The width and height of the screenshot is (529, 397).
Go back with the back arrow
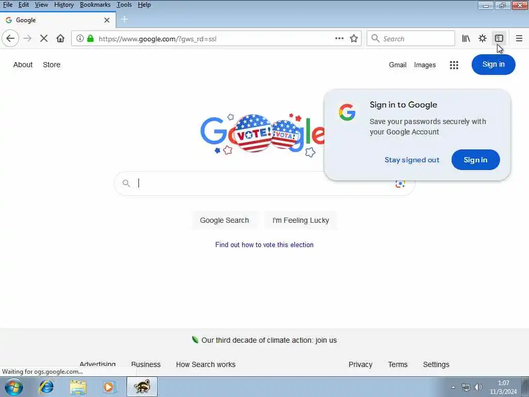point(10,38)
